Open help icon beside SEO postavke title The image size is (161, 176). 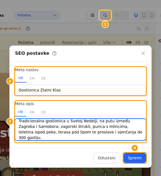tap(54, 53)
